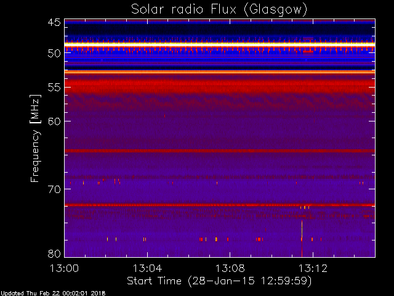Click the bright yellow-white band near 49 MHz

coord(220,44)
